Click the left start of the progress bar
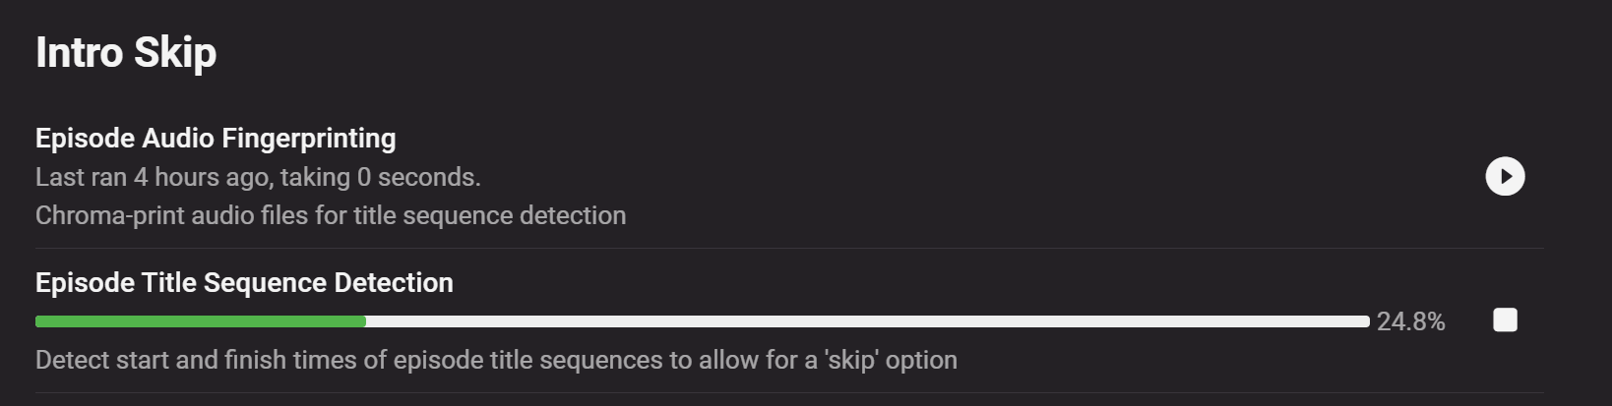1612x406 pixels. [40, 321]
